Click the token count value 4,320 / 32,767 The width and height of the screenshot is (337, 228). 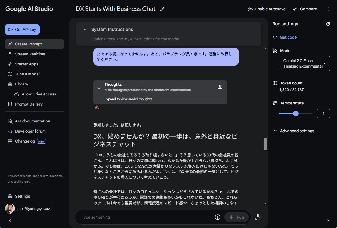pos(291,90)
